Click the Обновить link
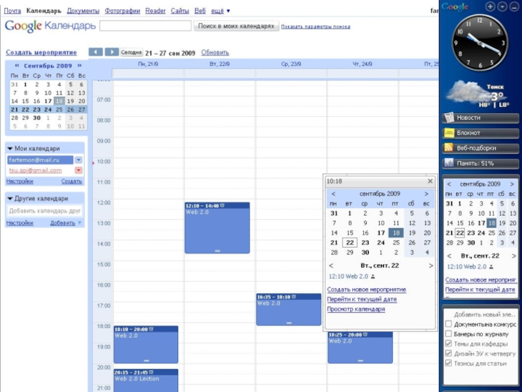Screen dimensions: 522x392 pos(215,52)
